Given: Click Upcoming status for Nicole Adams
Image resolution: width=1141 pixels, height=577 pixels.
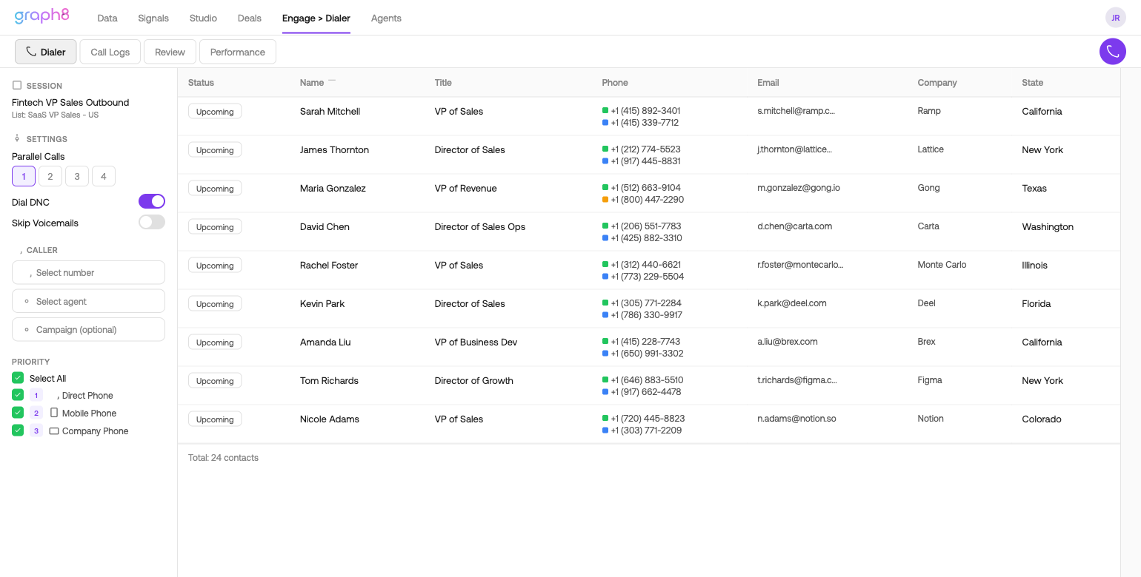Looking at the screenshot, I should pyautogui.click(x=215, y=419).
